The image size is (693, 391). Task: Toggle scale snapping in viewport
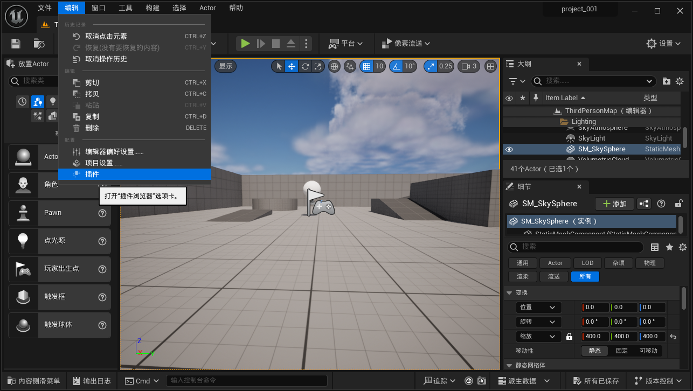[431, 66]
